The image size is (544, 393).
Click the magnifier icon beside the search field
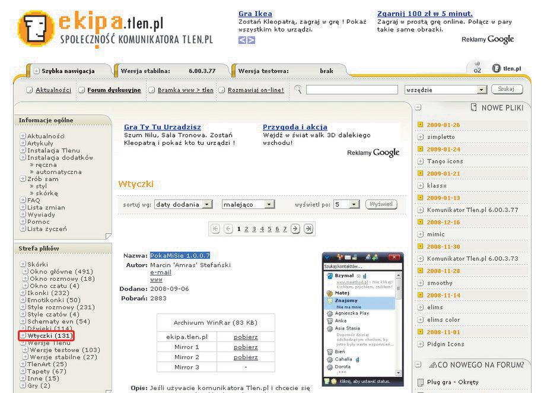(298, 90)
